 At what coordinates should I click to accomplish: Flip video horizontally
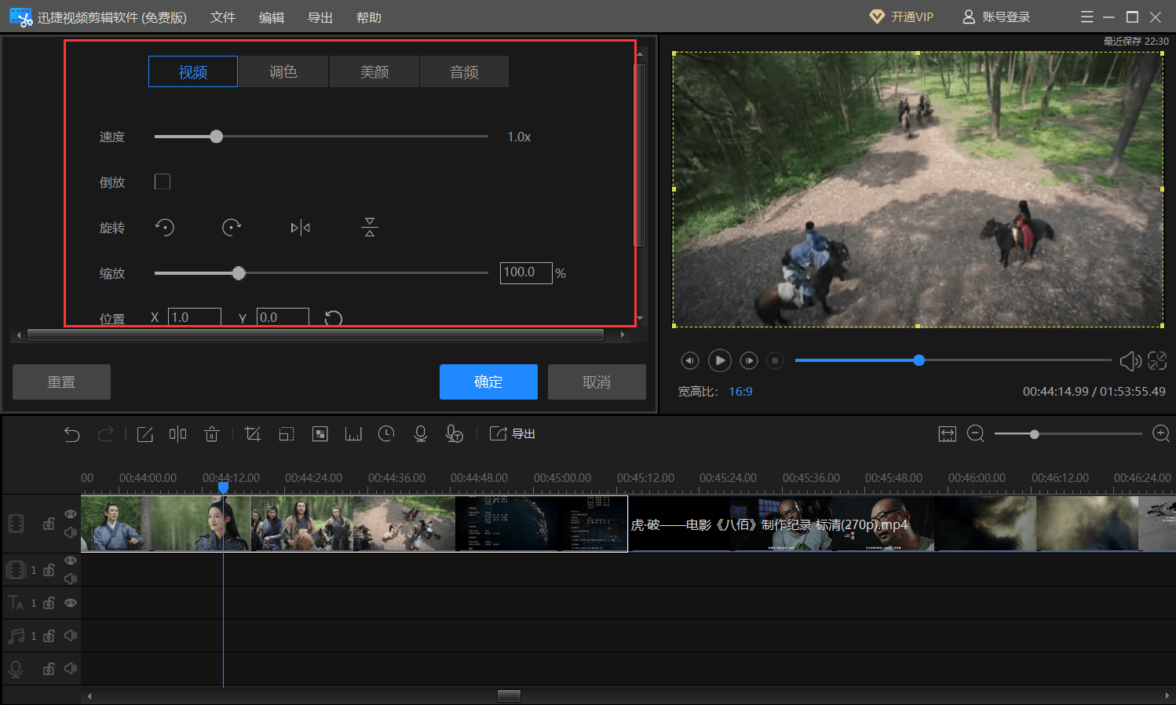point(301,228)
